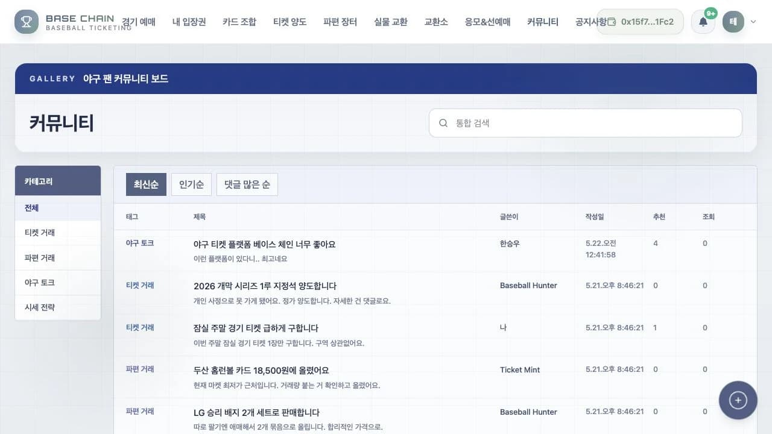The width and height of the screenshot is (772, 434).
Task: Filter by 파편 거래 in category sidebar
Action: [x=58, y=258]
